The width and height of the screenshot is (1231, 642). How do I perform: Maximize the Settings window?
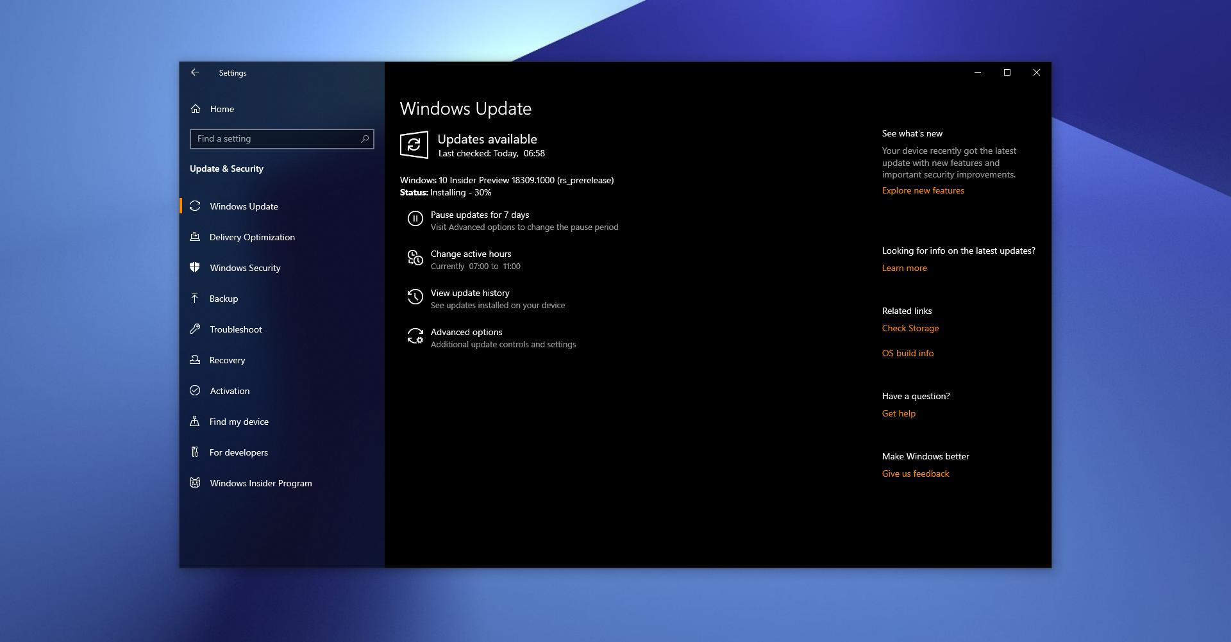(x=1007, y=72)
